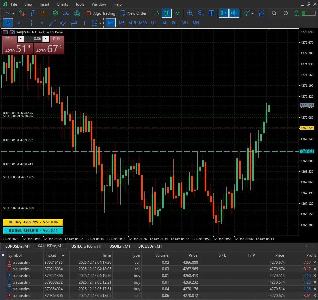The height and width of the screenshot is (300, 318).
Task: Switch to the BTCUSDm,M1 chart tab
Action: coord(150,246)
